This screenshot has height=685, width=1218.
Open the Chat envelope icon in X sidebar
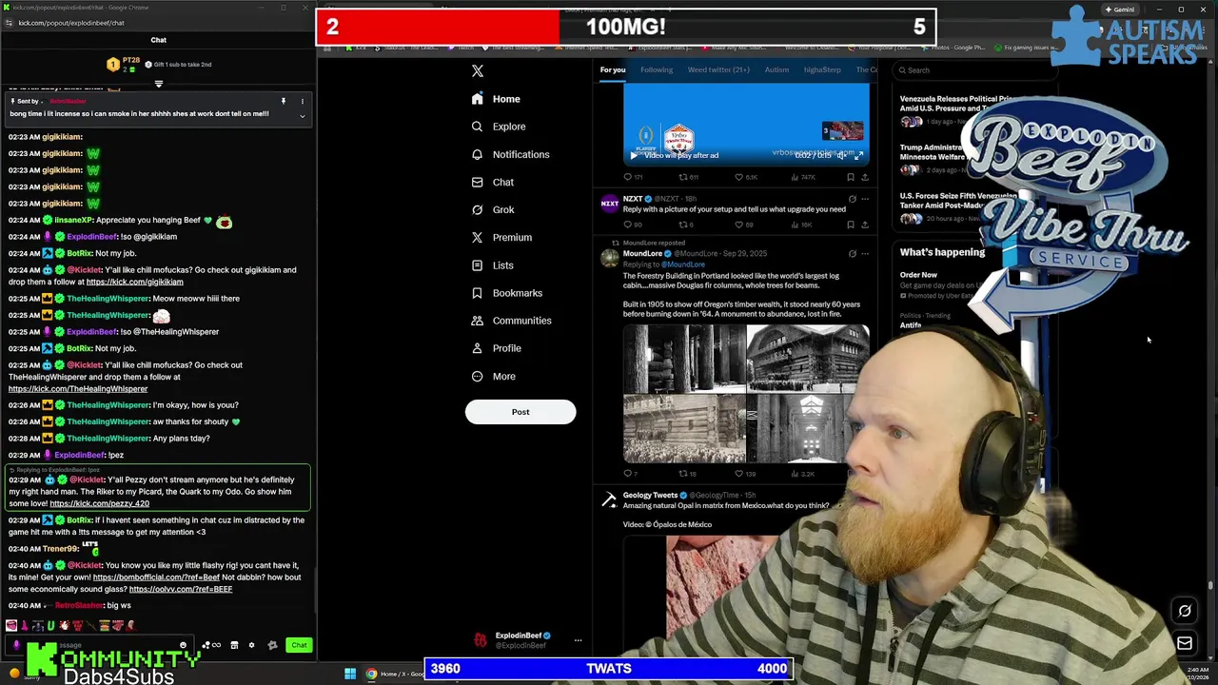click(x=478, y=182)
